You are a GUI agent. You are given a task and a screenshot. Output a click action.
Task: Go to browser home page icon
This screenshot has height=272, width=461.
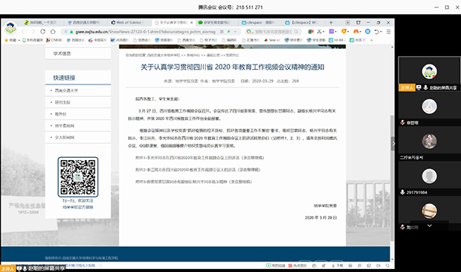[x=53, y=31]
